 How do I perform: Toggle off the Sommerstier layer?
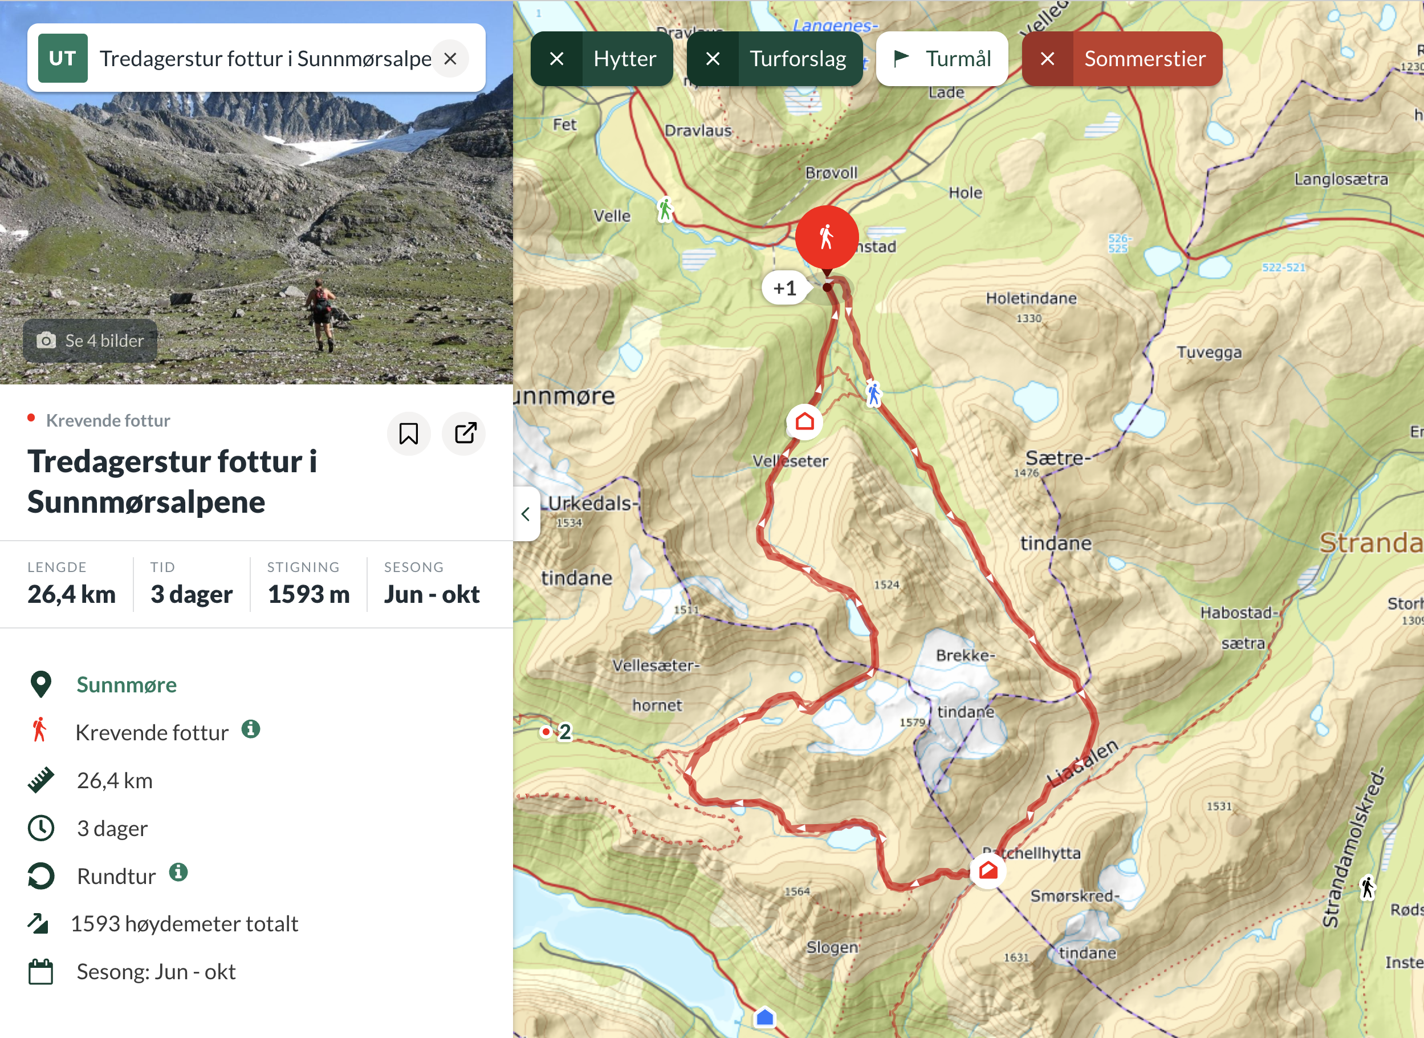click(x=1047, y=59)
